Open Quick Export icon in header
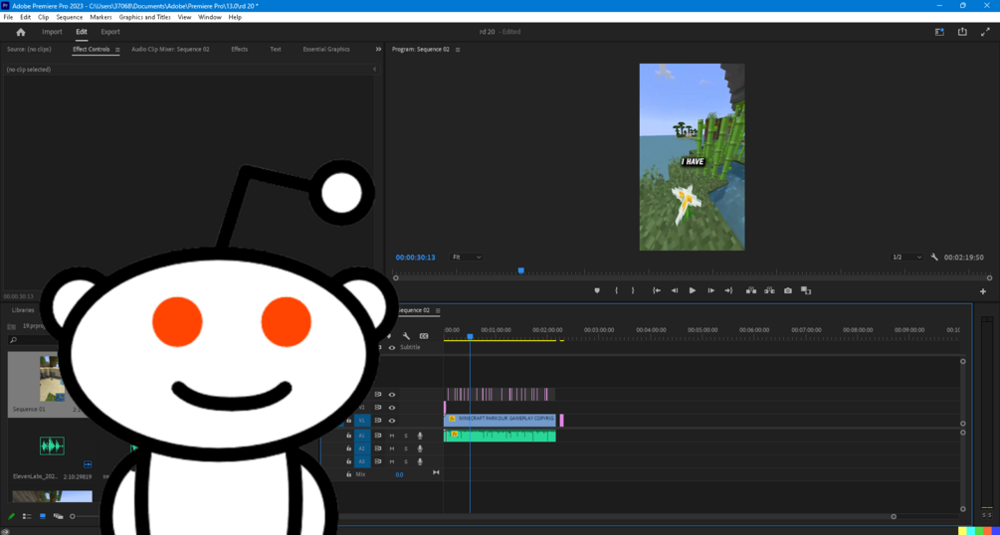Image resolution: width=1000 pixels, height=535 pixels. click(962, 32)
